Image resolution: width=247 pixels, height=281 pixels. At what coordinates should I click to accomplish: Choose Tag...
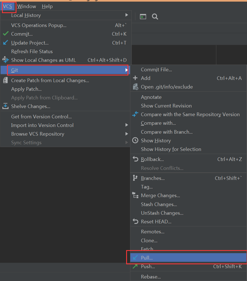[188, 187]
